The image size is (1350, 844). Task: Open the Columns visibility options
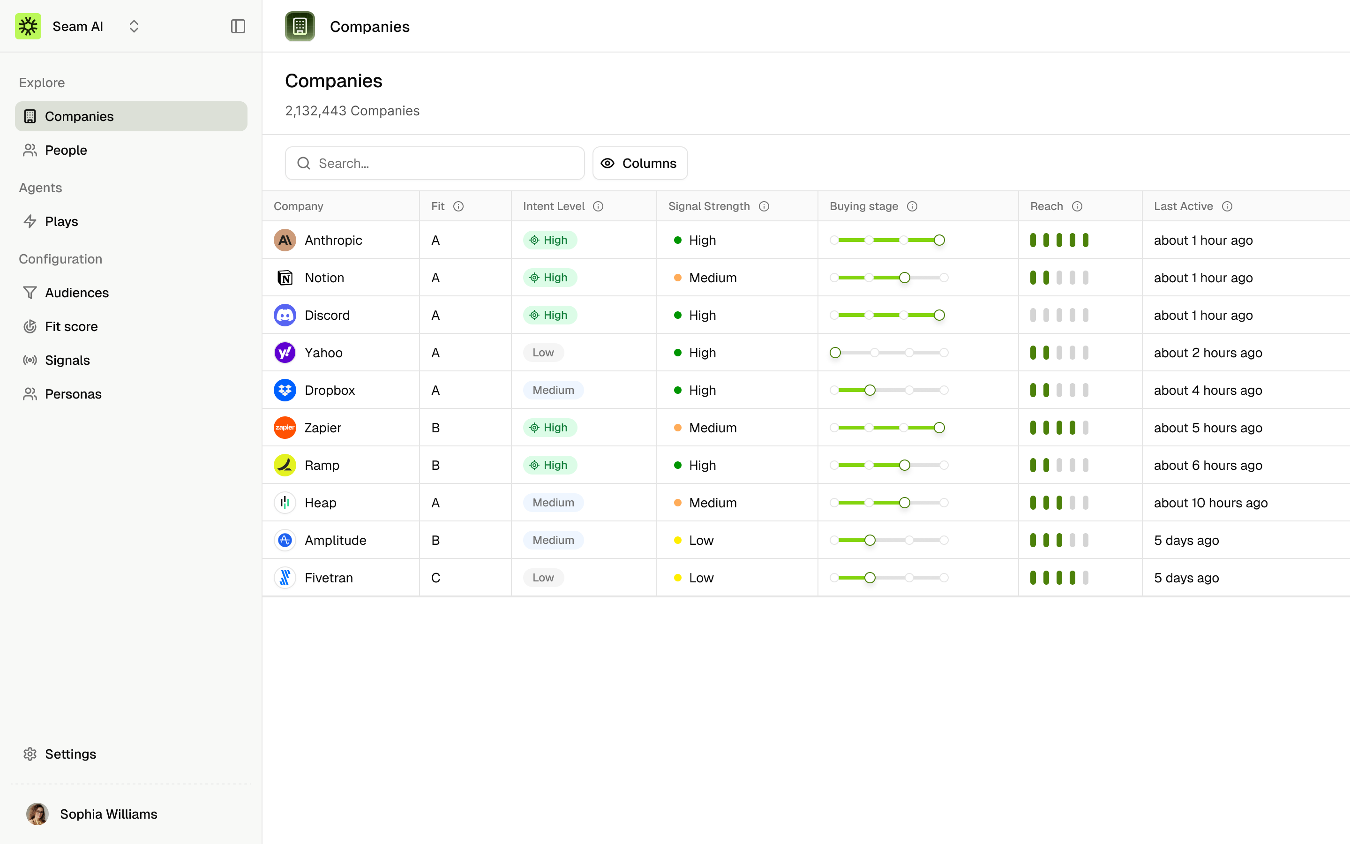(639, 164)
